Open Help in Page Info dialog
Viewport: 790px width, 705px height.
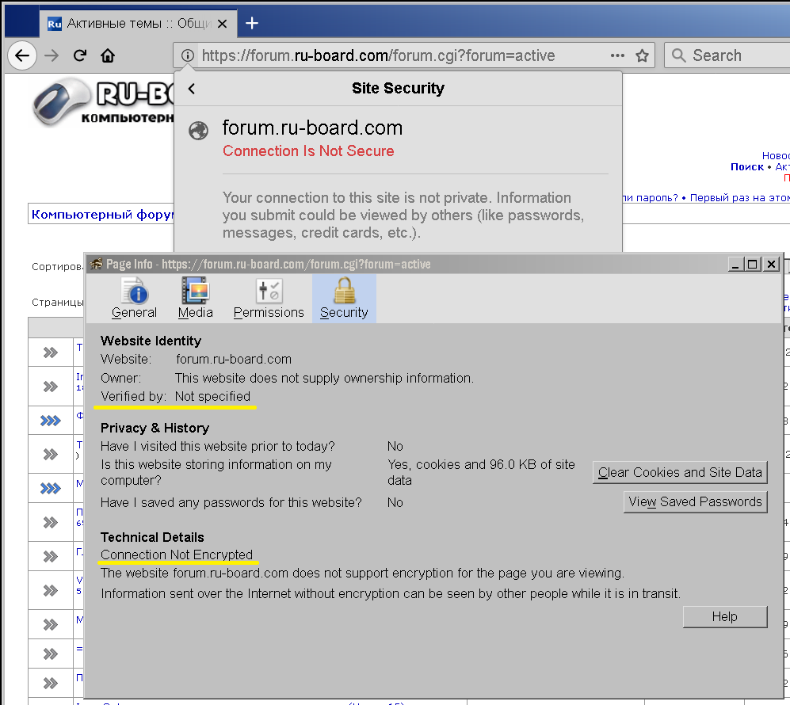pyautogui.click(x=725, y=616)
